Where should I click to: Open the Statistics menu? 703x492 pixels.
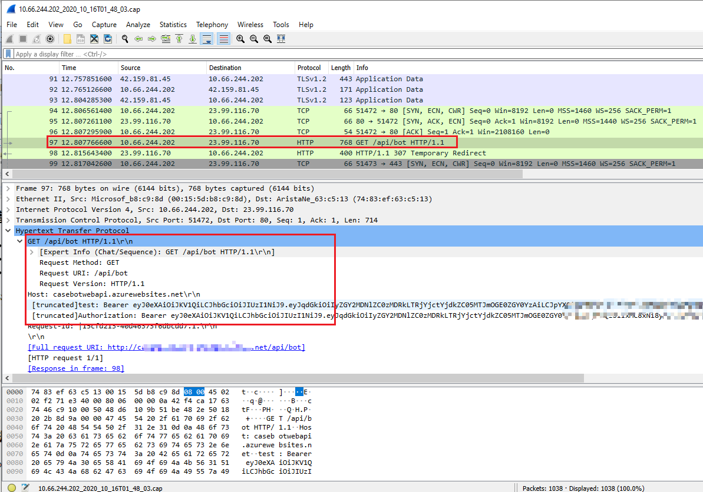pos(173,25)
